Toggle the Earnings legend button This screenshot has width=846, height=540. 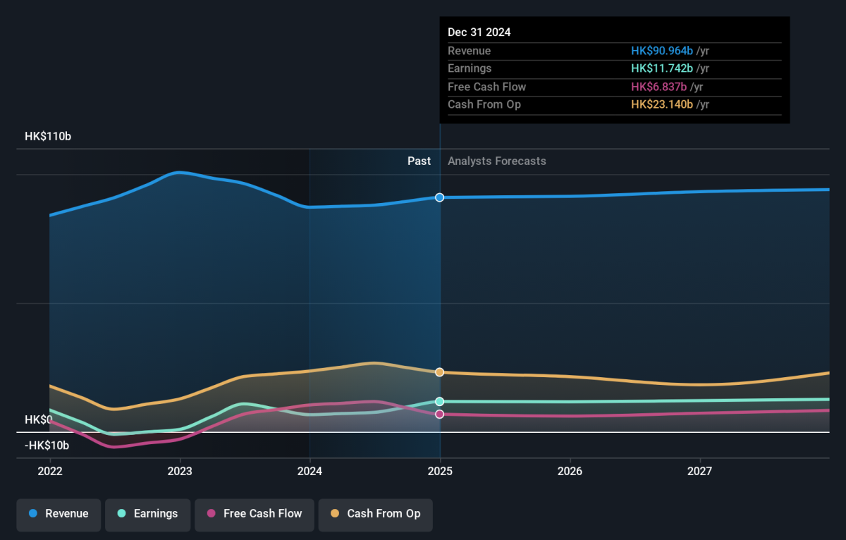coord(147,515)
